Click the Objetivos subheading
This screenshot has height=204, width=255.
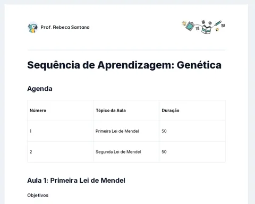tap(38, 195)
